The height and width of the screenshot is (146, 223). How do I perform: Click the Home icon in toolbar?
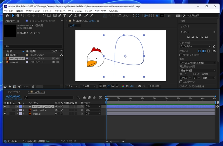7,16
